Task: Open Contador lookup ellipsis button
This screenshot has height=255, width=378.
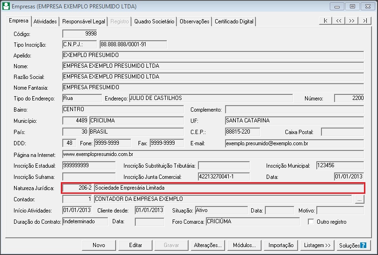Action: [x=359, y=199]
